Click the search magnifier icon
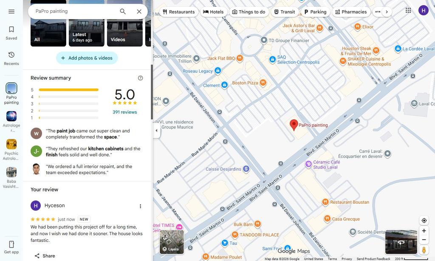 123,11
